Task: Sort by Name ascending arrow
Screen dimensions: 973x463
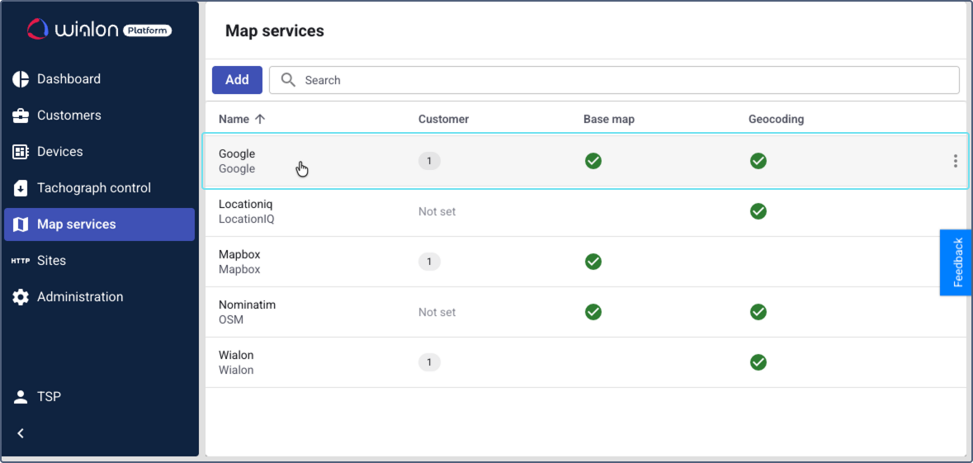Action: (260, 119)
